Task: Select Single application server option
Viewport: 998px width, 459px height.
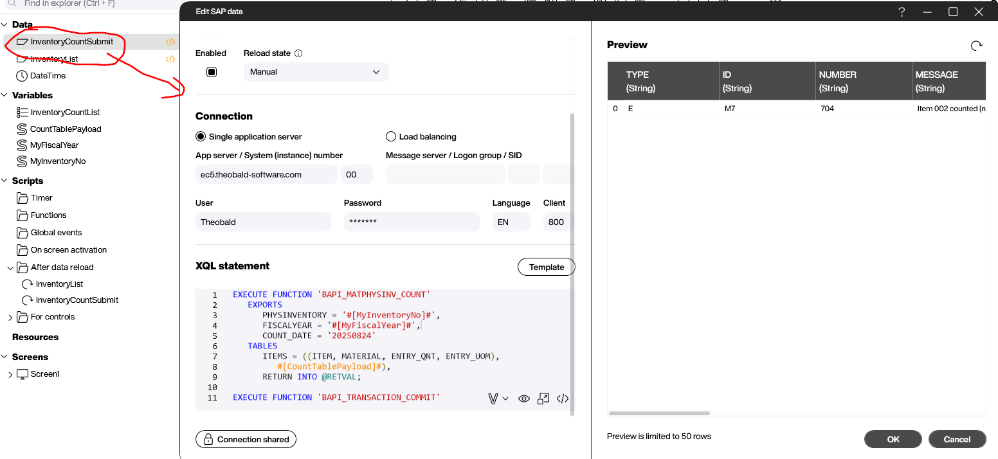Action: 201,137
